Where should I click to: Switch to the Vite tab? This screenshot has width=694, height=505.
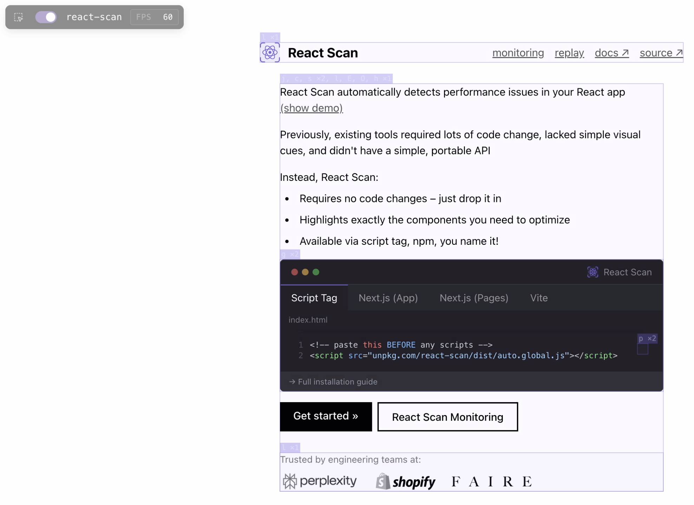pyautogui.click(x=539, y=298)
